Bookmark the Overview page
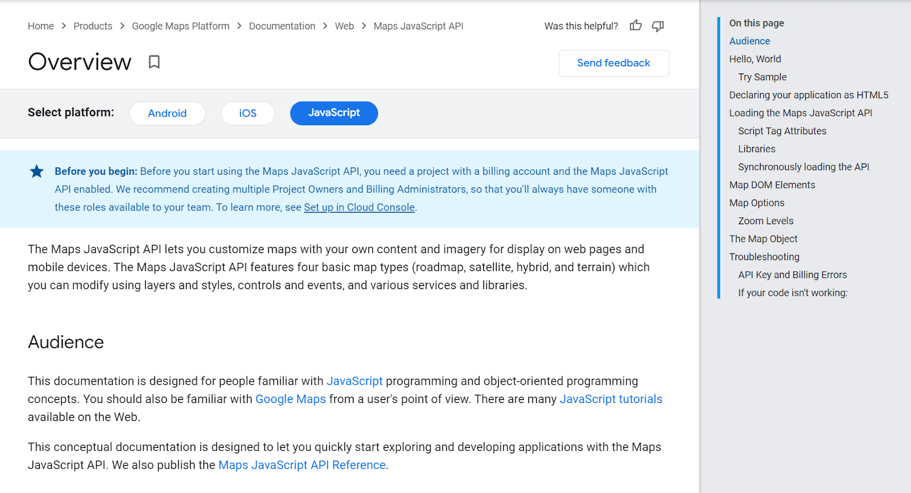The image size is (911, 493). pos(154,61)
